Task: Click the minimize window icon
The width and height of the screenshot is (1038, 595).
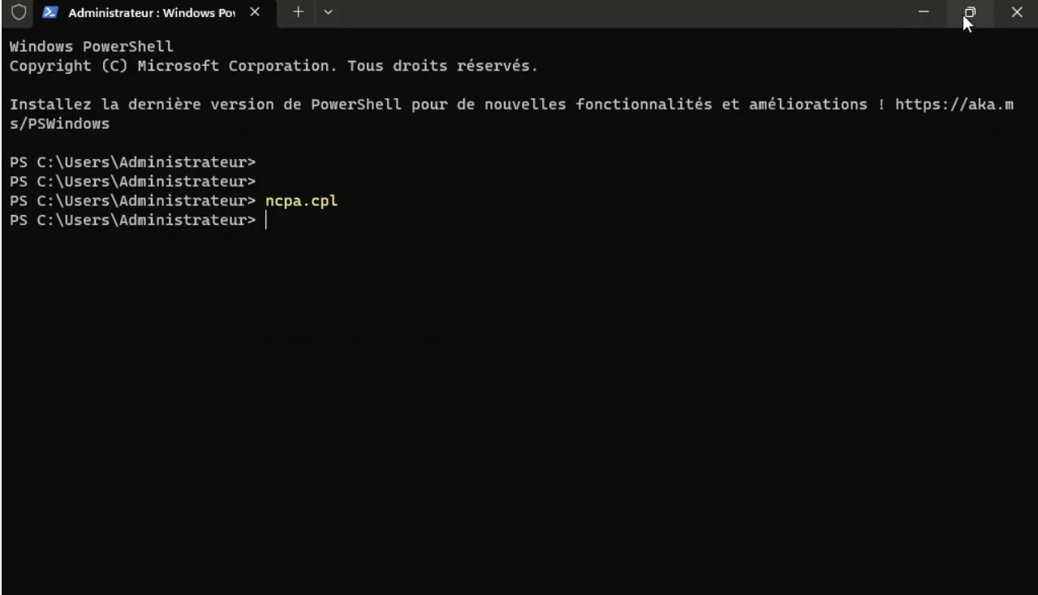Action: pyautogui.click(x=924, y=12)
